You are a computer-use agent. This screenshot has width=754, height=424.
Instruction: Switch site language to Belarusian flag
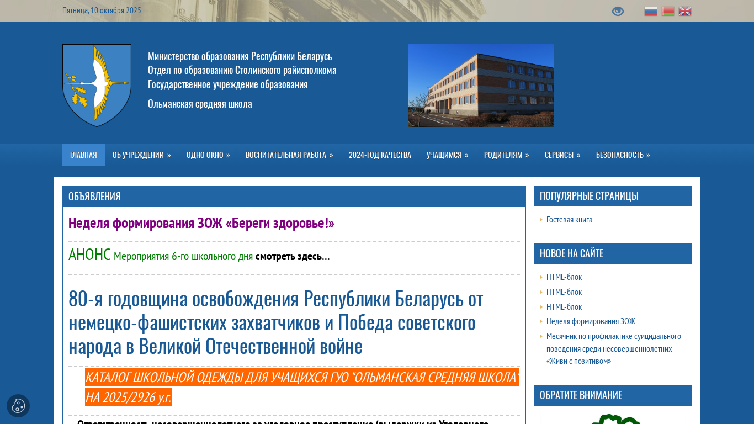click(x=668, y=11)
